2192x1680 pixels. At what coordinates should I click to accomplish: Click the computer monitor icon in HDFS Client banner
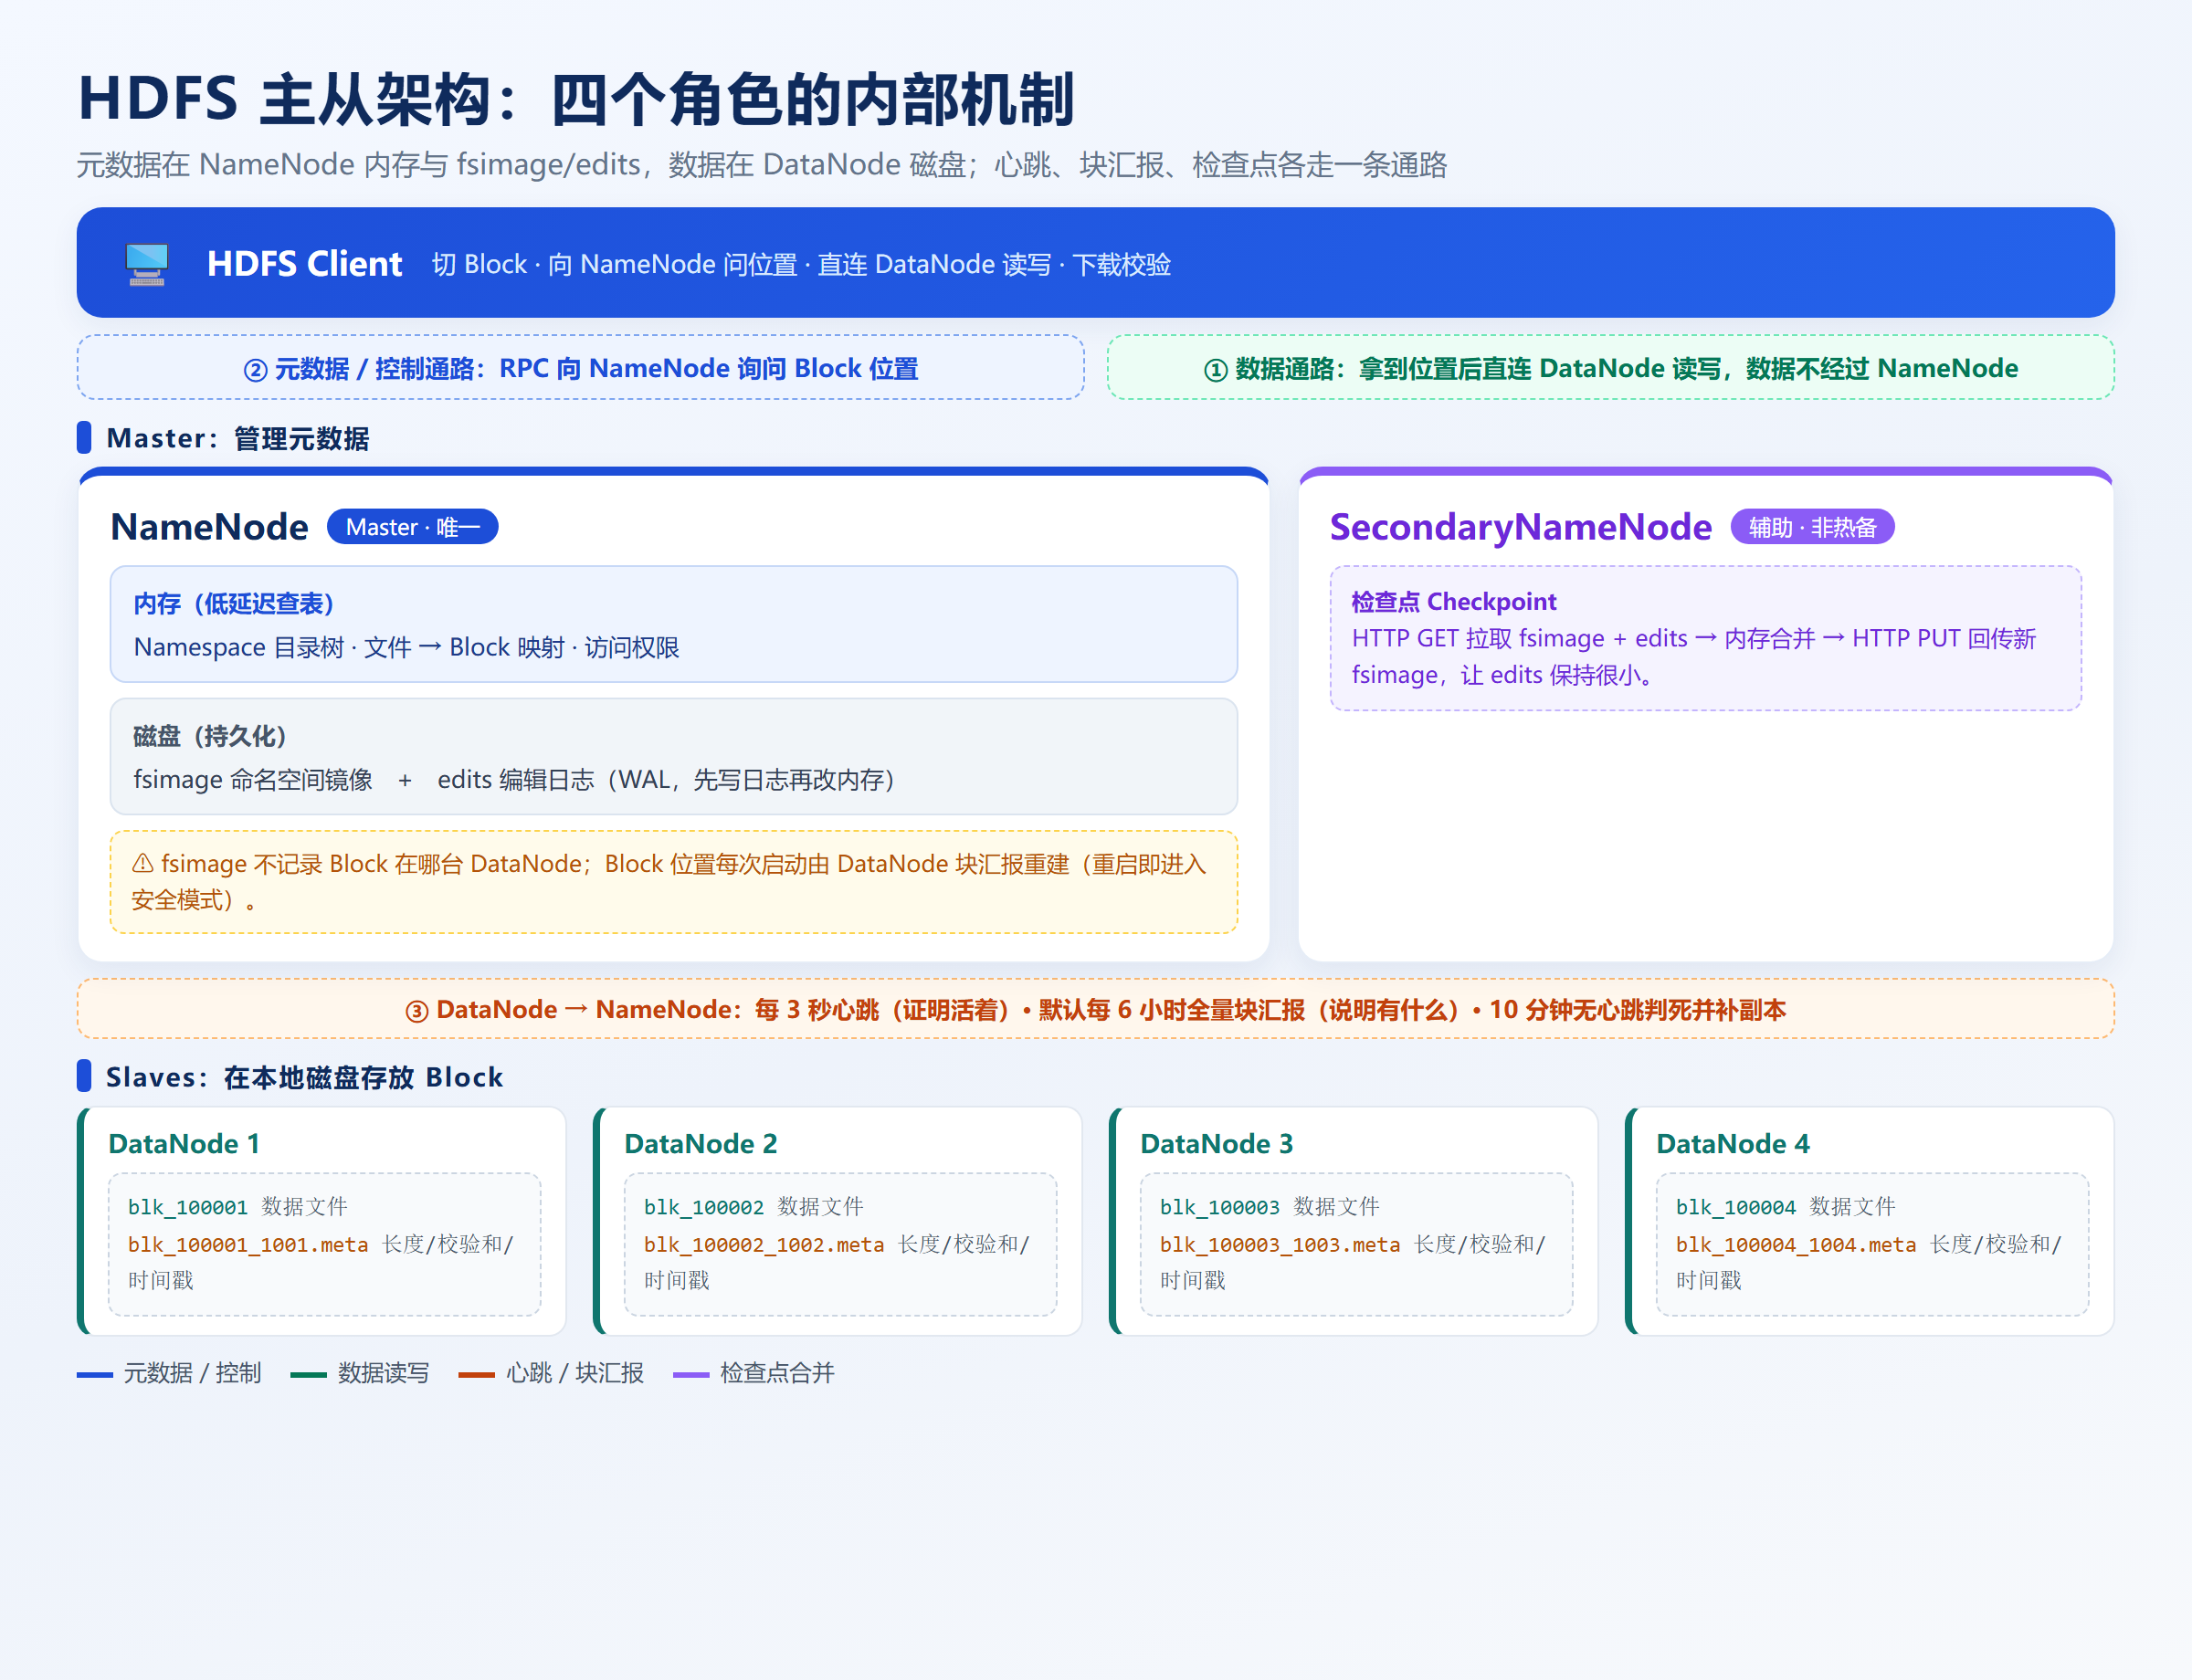pos(147,264)
